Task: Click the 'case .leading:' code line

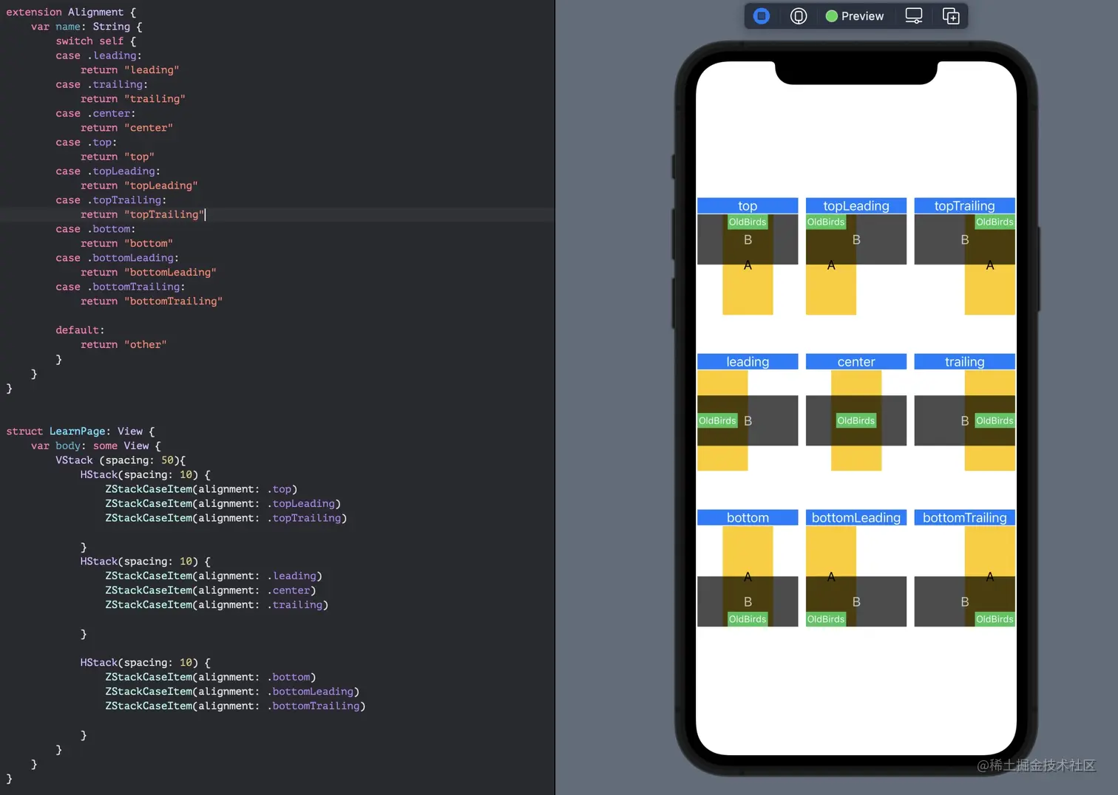Action: 98,55
